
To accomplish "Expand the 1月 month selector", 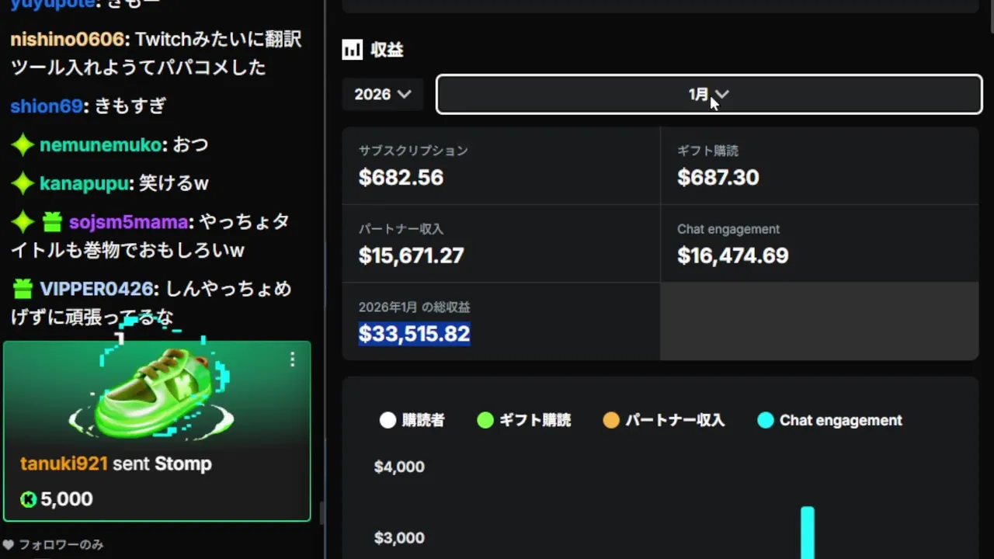I will point(708,94).
